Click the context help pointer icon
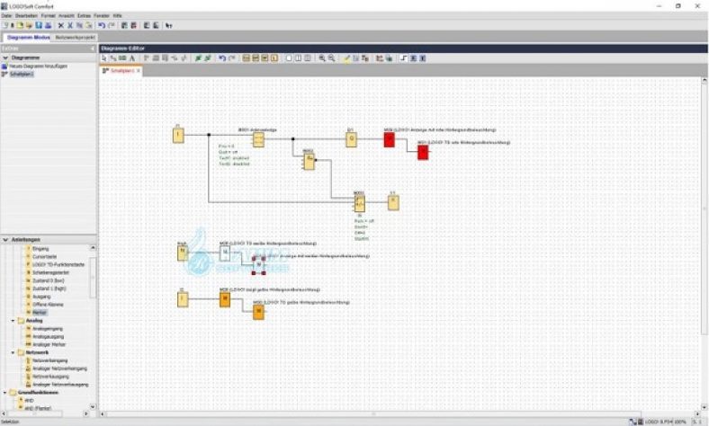 pyautogui.click(x=168, y=25)
